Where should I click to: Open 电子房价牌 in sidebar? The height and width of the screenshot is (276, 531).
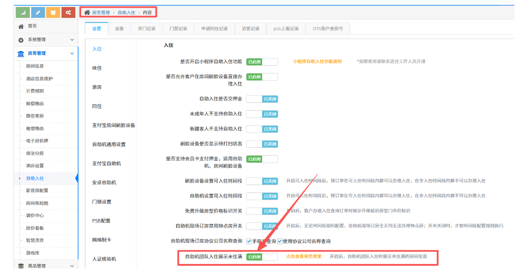(x=37, y=141)
